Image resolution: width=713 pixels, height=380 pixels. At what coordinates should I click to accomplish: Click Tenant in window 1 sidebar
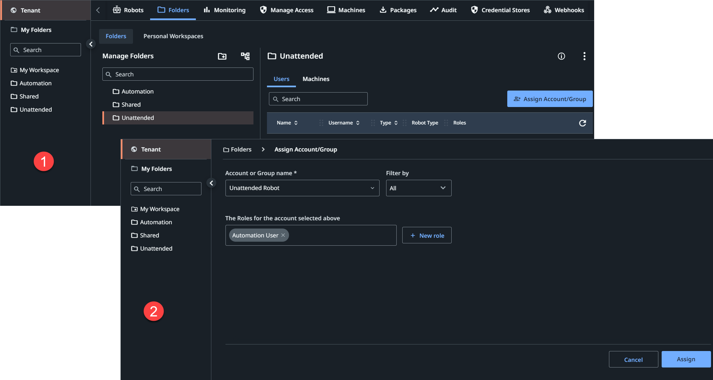coord(45,10)
